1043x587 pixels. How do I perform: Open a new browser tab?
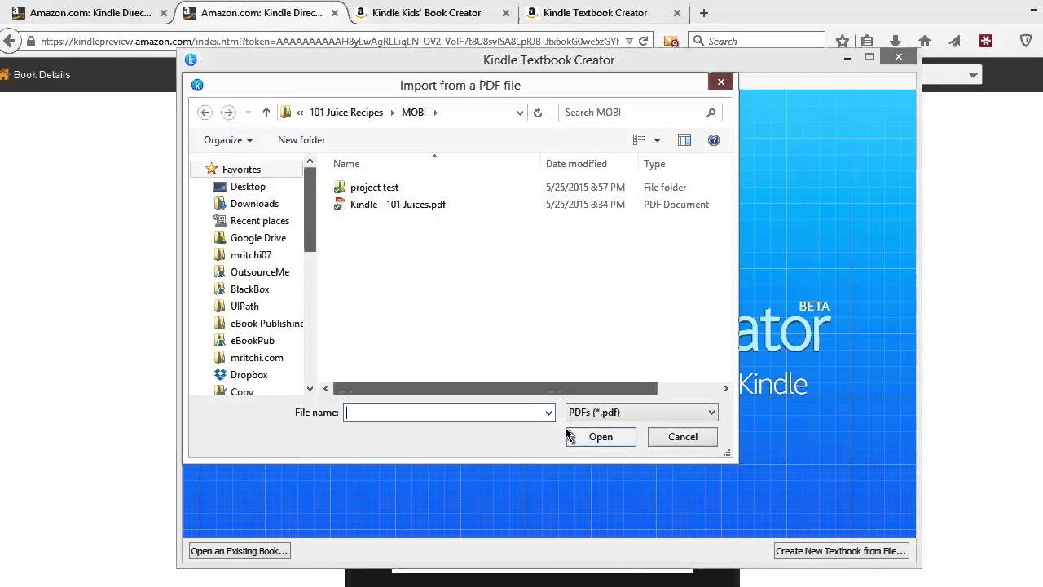[x=704, y=13]
